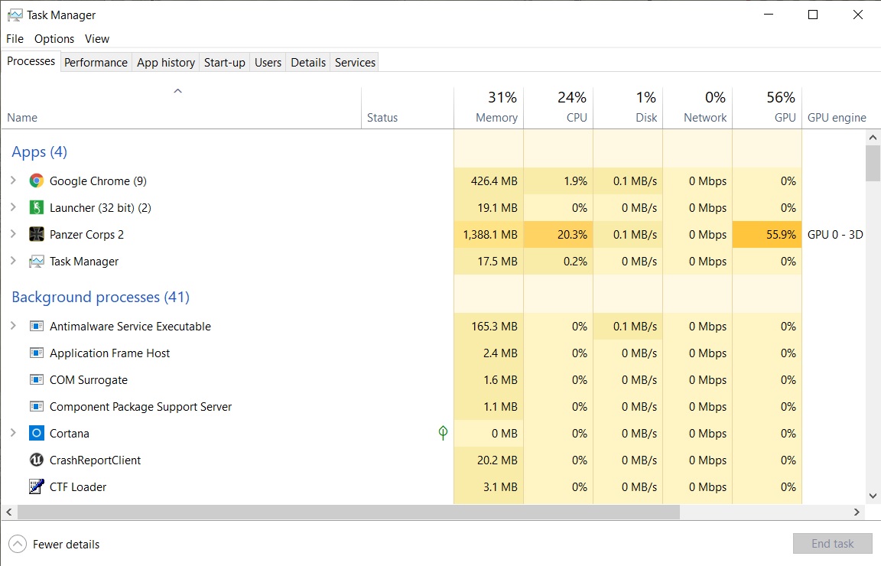Collapse view using Fewer details button
Screen dimensions: 881x566
click(x=54, y=544)
